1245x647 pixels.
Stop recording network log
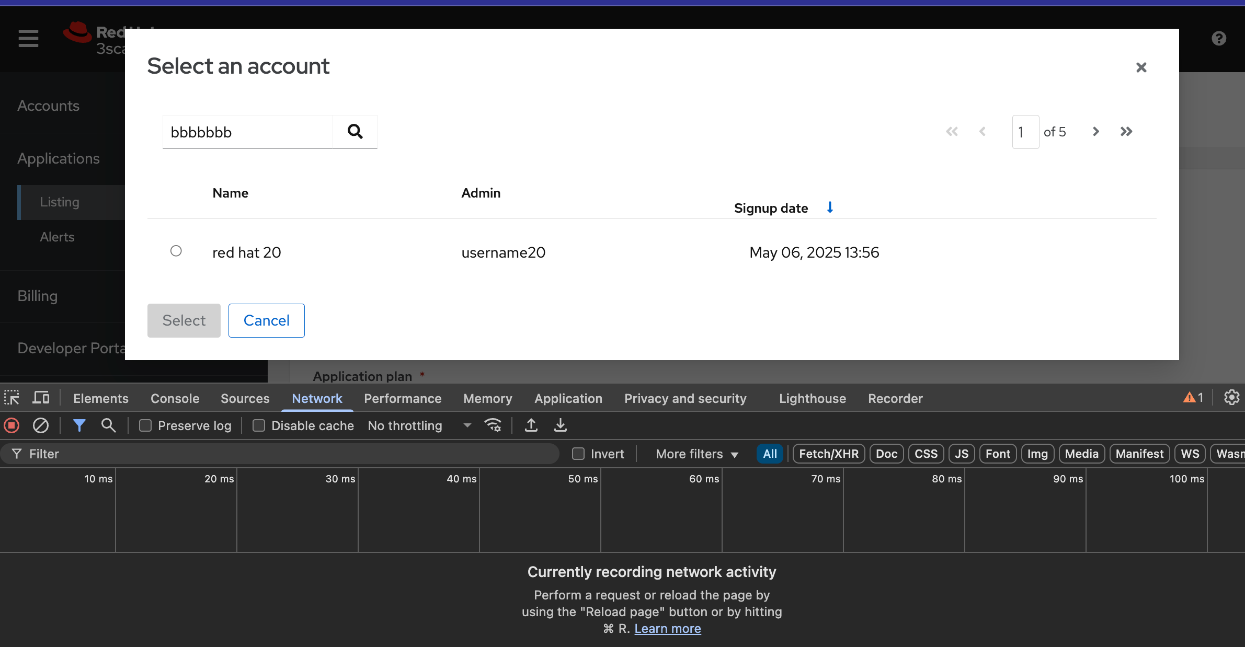point(12,425)
